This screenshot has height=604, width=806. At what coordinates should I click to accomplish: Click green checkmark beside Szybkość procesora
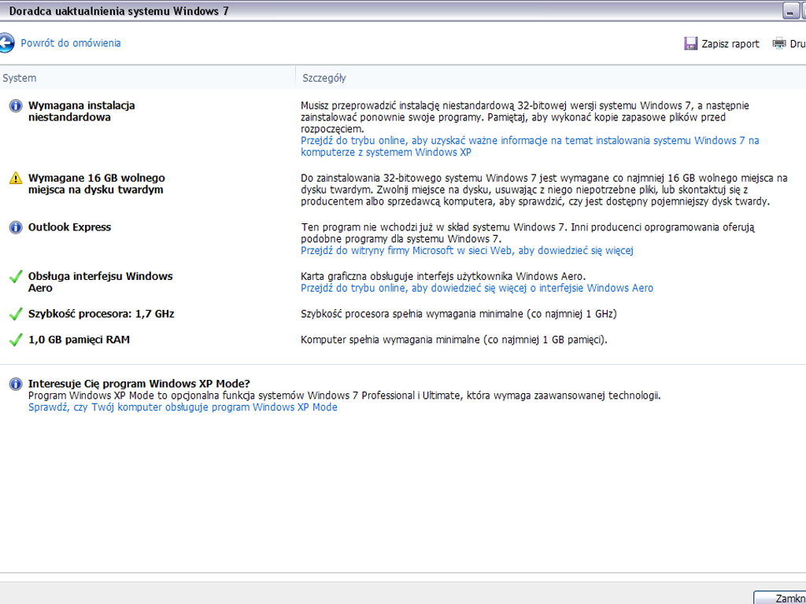coord(16,315)
